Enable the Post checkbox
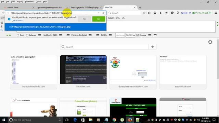Viewport: 219px width, 123px height. click(x=18, y=35)
